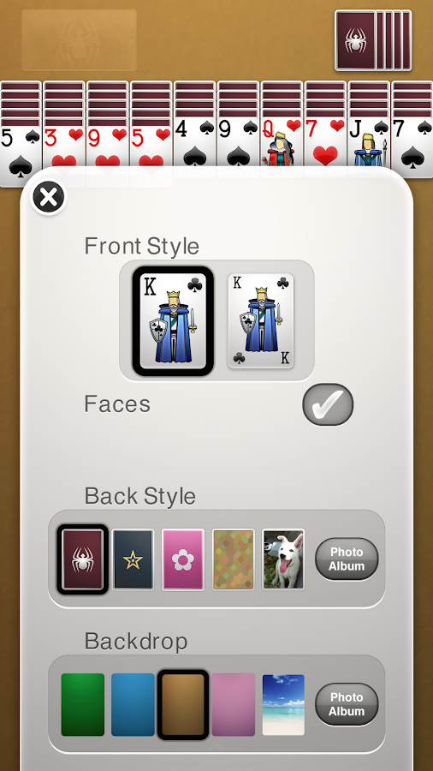Select the spider card back
433x771 pixels.
tap(82, 559)
